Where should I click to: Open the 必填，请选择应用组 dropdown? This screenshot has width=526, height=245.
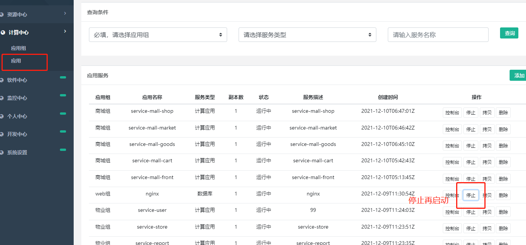tap(158, 35)
